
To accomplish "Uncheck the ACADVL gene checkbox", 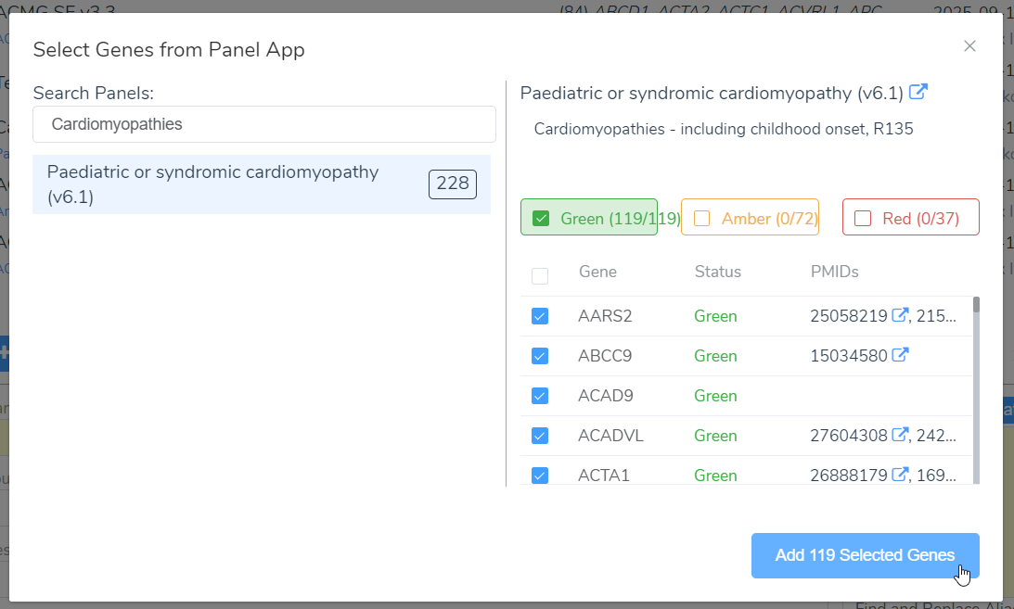I will tap(540, 436).
